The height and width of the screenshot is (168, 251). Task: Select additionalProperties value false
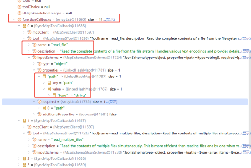(113, 115)
